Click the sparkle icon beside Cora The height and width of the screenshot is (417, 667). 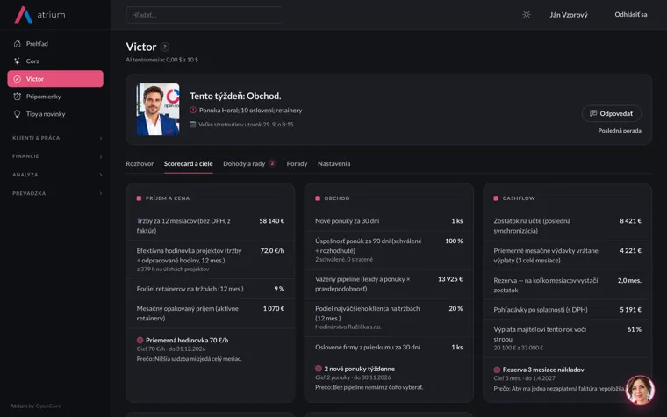17,61
